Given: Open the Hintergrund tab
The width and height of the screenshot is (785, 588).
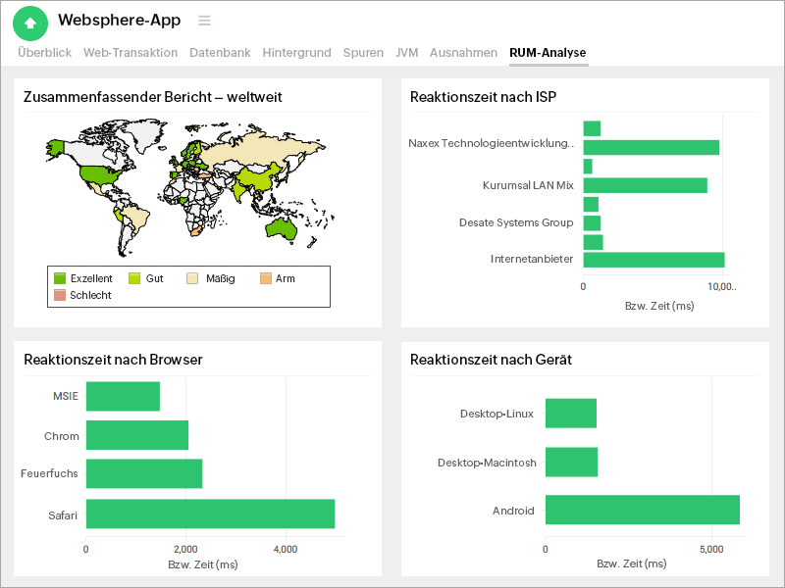Looking at the screenshot, I should tap(296, 53).
